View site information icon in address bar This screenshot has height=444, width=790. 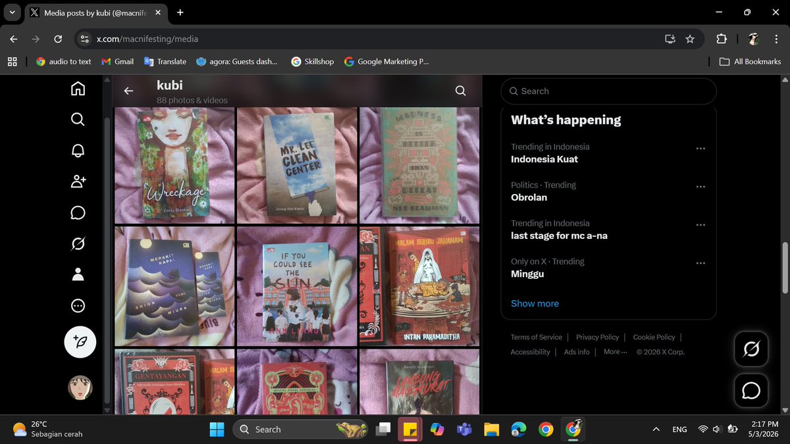[x=84, y=39]
